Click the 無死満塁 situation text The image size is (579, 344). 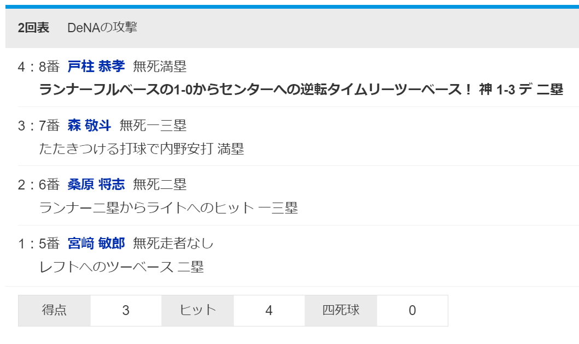click(x=160, y=67)
